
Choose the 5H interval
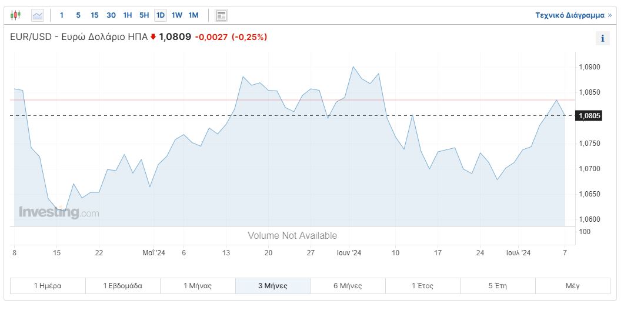[x=144, y=15]
